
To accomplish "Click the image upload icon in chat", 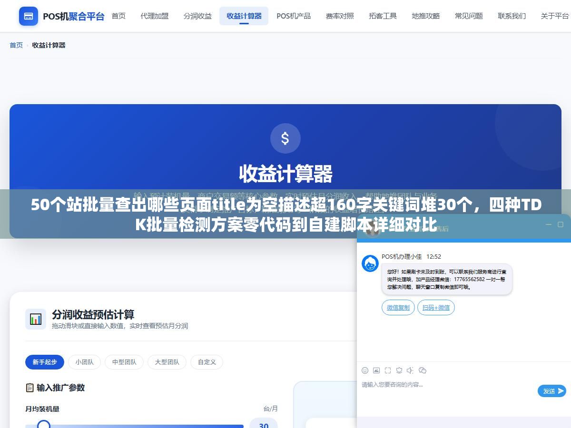I will tap(376, 370).
